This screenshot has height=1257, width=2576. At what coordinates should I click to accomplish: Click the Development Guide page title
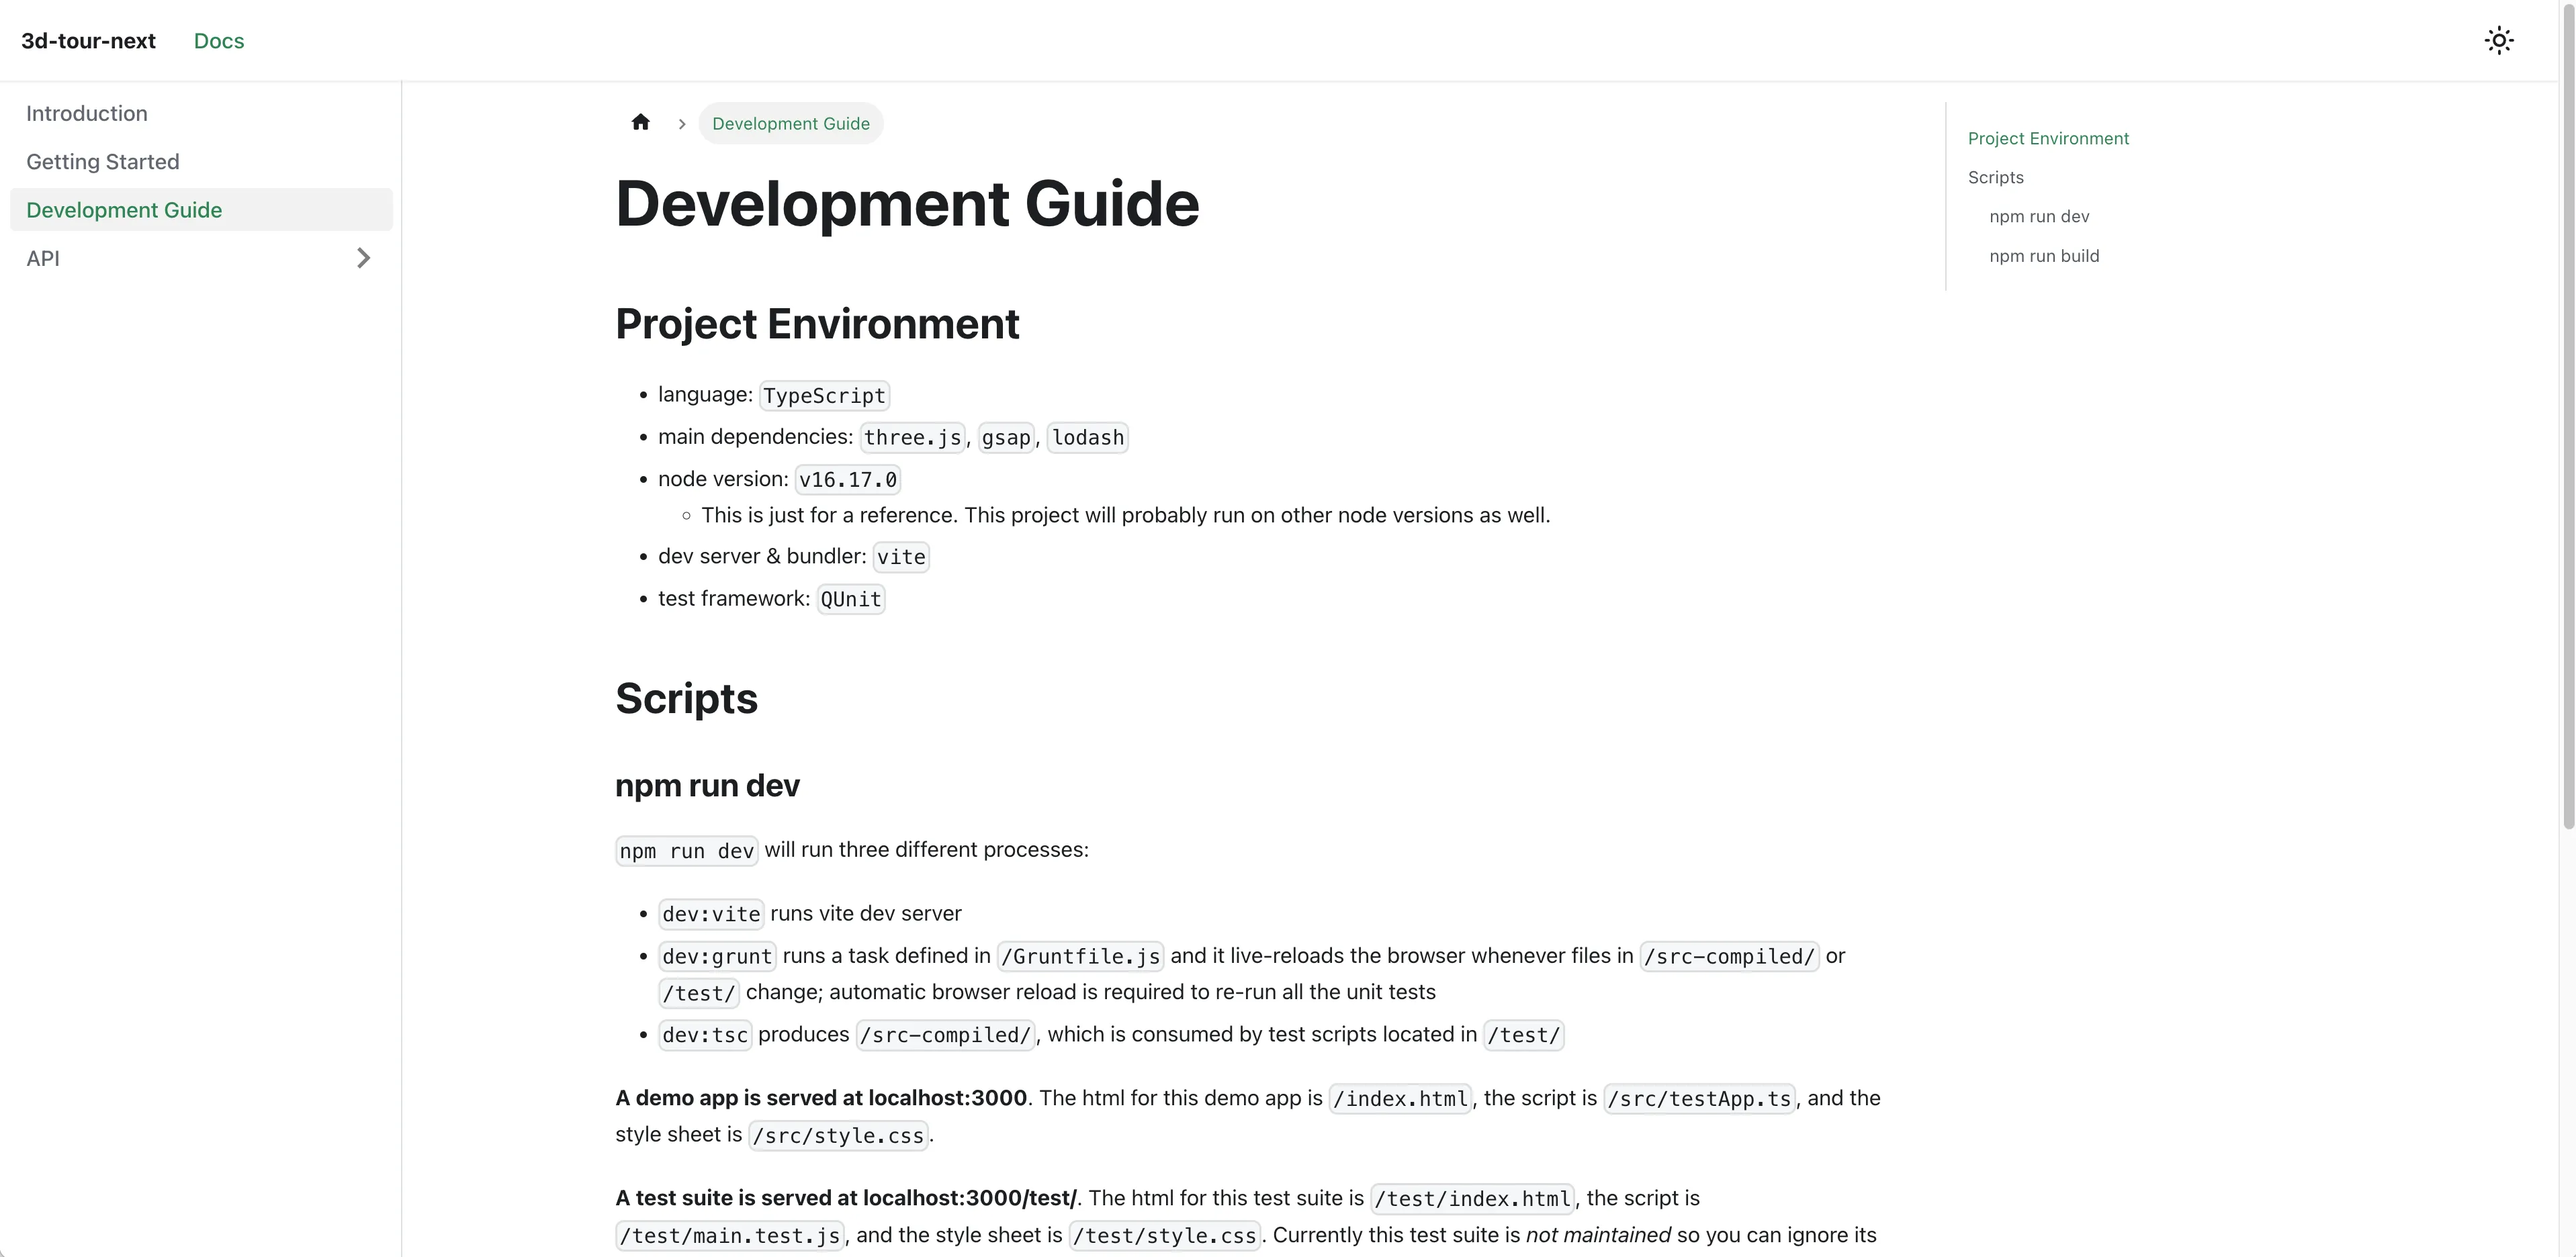pyautogui.click(x=907, y=204)
